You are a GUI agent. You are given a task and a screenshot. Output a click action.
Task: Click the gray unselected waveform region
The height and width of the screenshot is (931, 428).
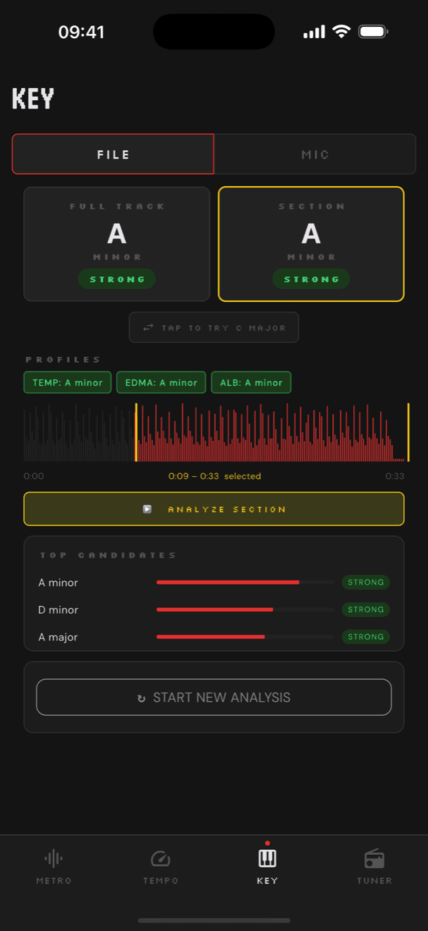tap(79, 432)
